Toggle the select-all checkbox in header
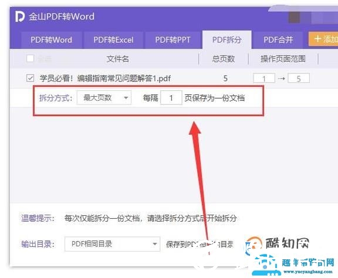The height and width of the screenshot is (278, 338). pyautogui.click(x=30, y=59)
